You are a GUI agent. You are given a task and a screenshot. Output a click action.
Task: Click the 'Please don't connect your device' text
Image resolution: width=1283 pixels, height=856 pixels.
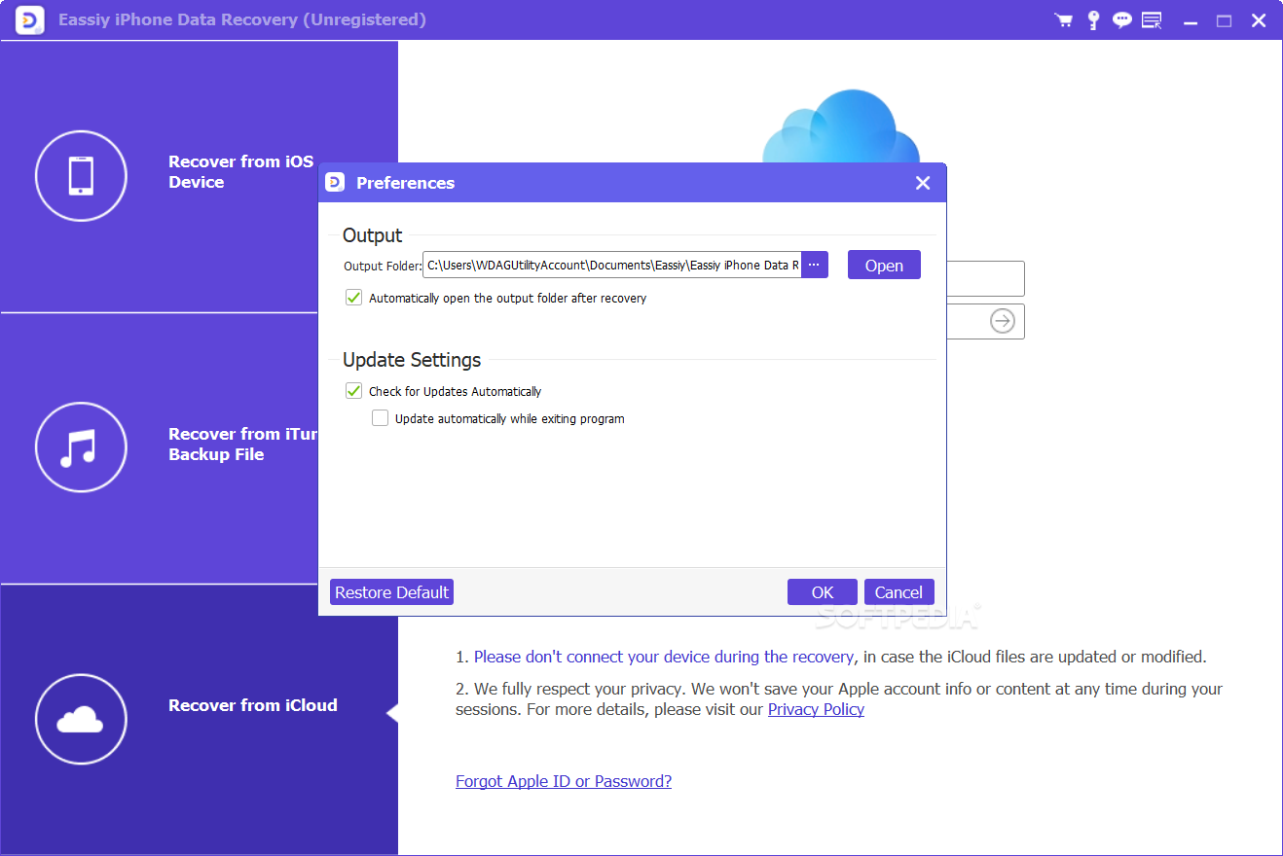pyautogui.click(x=664, y=657)
